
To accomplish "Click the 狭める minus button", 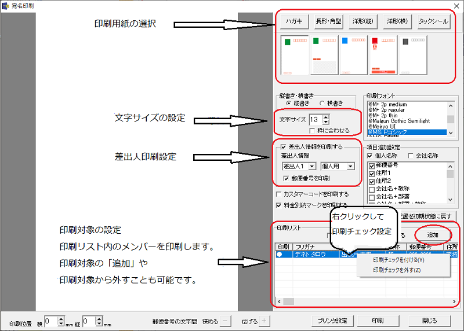I will point(226,321).
